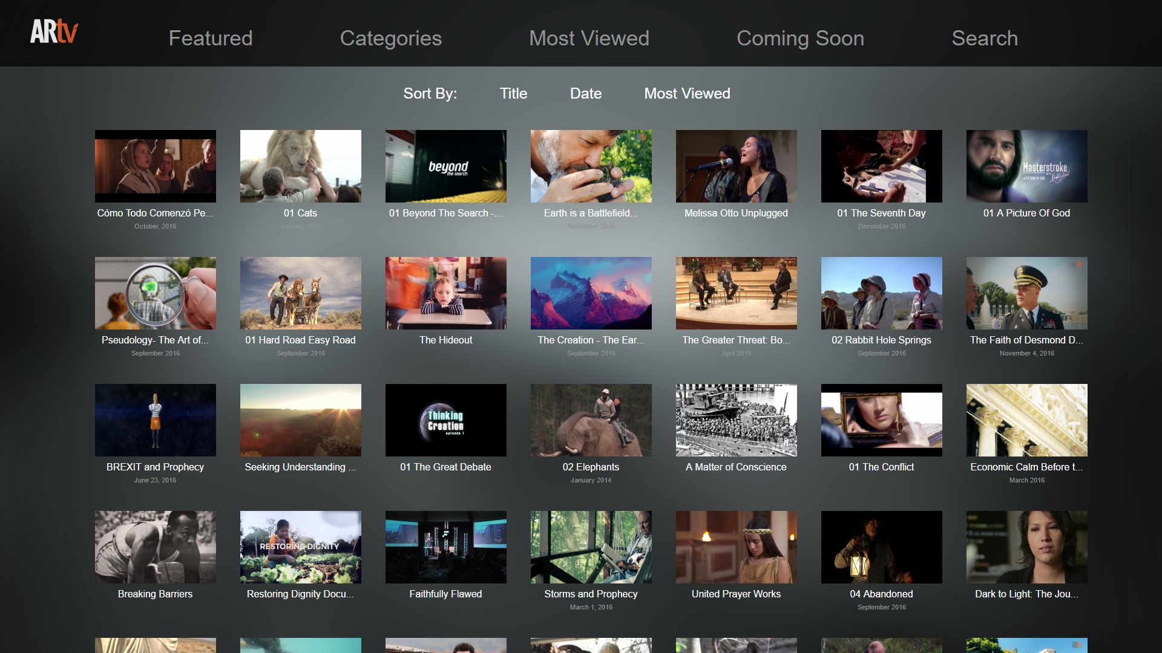
Task: Open 'United Prayer Works'
Action: [736, 547]
